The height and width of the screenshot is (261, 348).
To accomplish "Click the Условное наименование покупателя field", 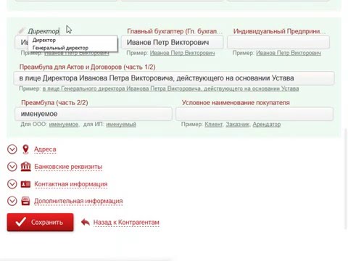I will [x=254, y=114].
